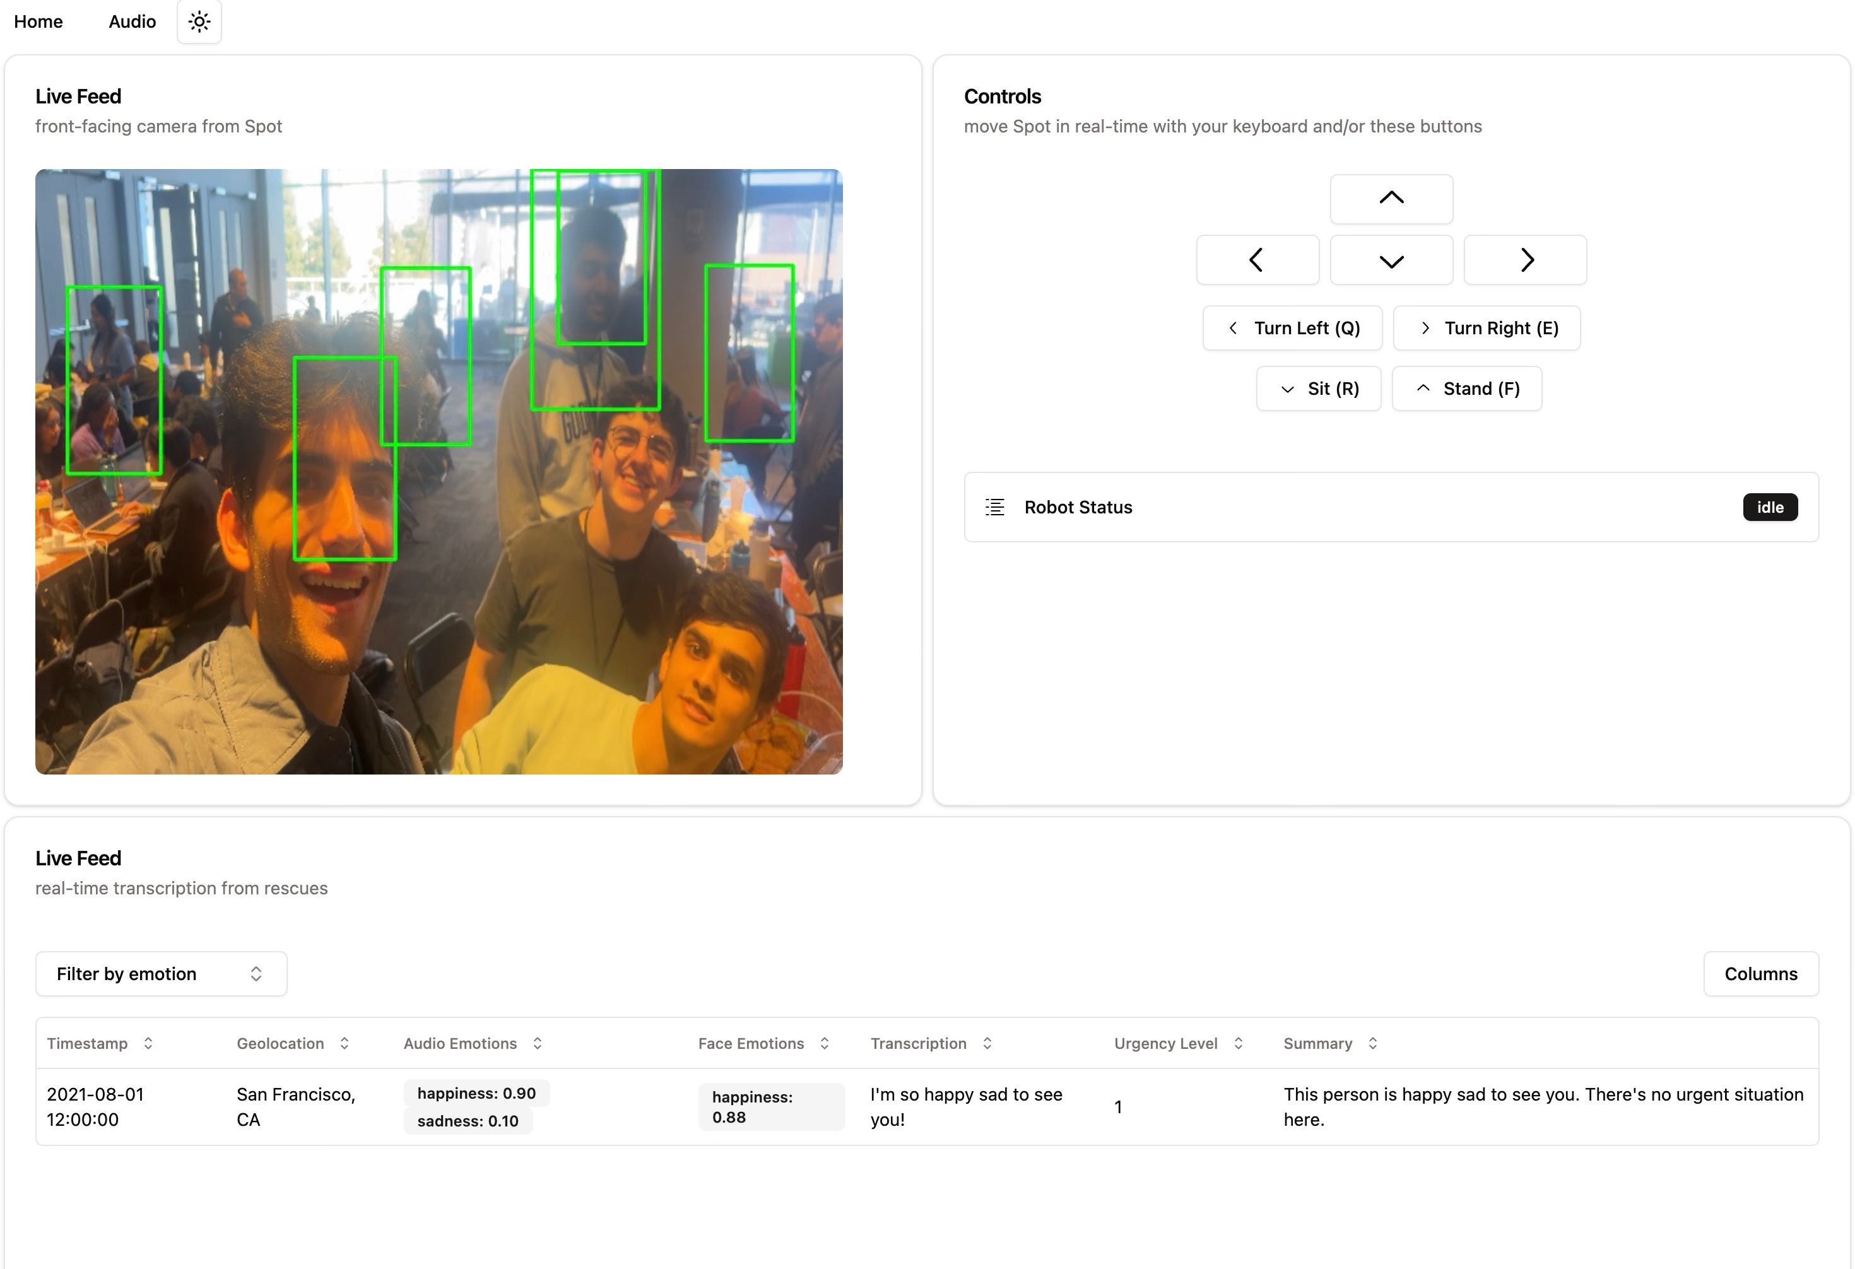This screenshot has width=1855, height=1269.
Task: Click the idle status badge
Action: [1770, 507]
